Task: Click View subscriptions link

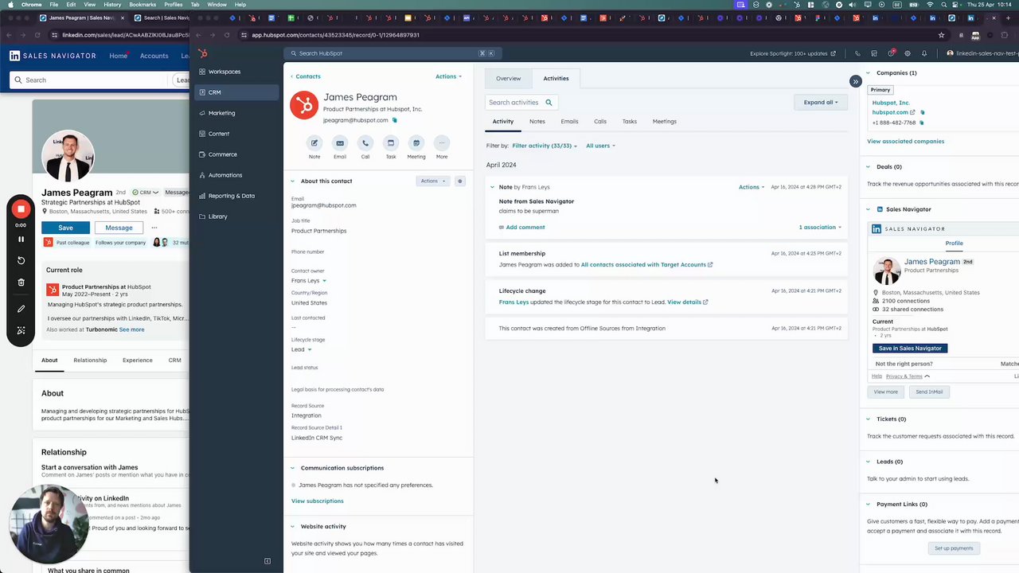Action: pos(318,501)
